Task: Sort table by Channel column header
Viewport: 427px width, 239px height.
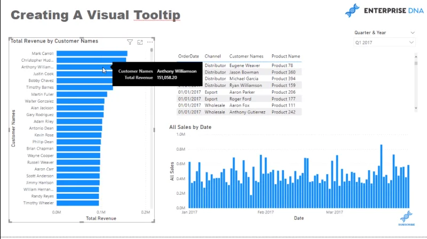Action: [x=212, y=56]
